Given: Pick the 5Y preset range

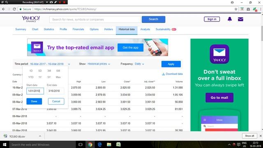Looking at the screenshot, I should [49, 77].
